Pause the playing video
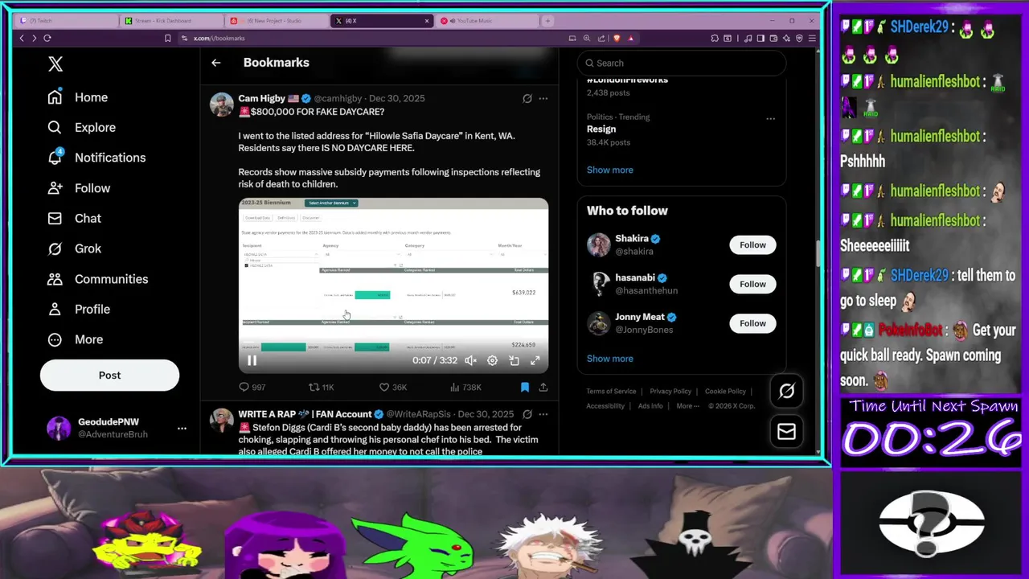Screen dimensions: 1029x579 click(x=252, y=361)
